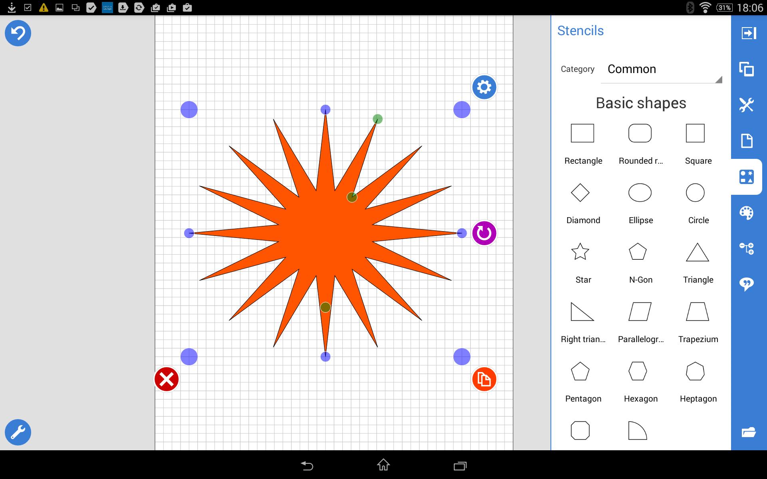Click the green star point handle
The width and height of the screenshot is (767, 479).
coord(378,119)
